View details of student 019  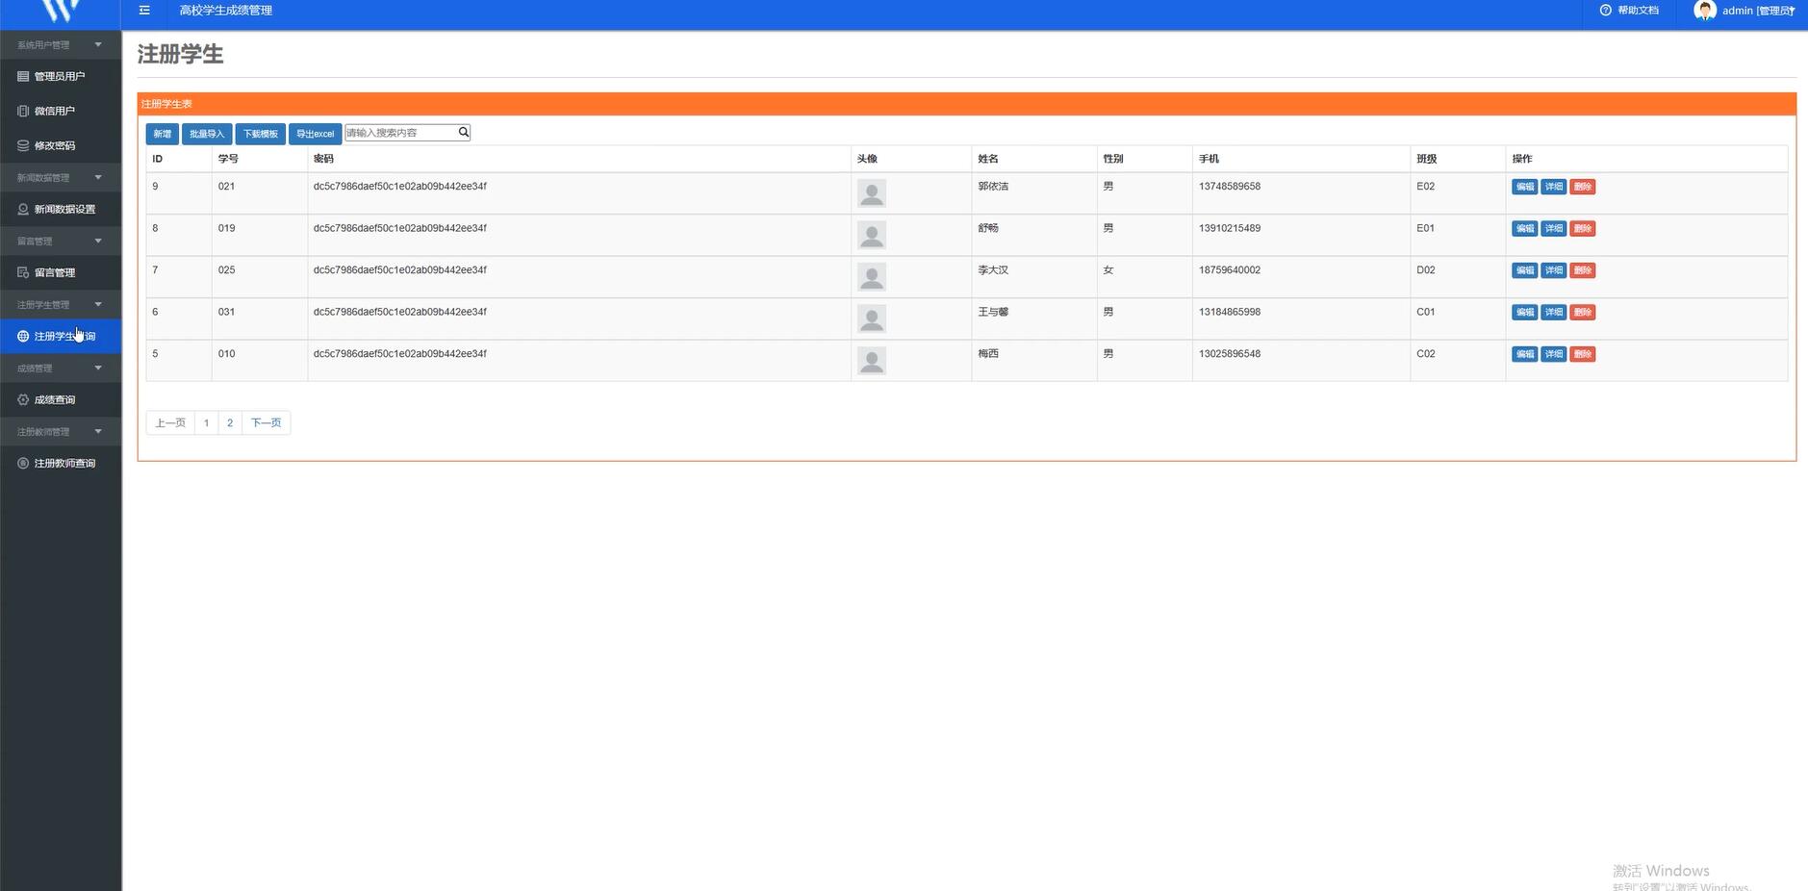1554,229
